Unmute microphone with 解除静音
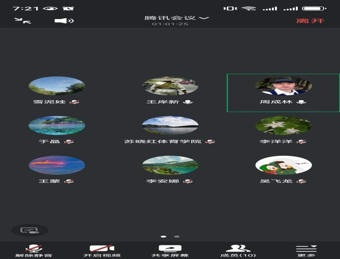The image size is (340, 259). point(34,250)
